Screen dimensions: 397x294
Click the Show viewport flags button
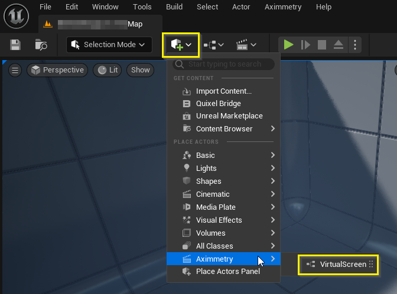[x=140, y=70]
